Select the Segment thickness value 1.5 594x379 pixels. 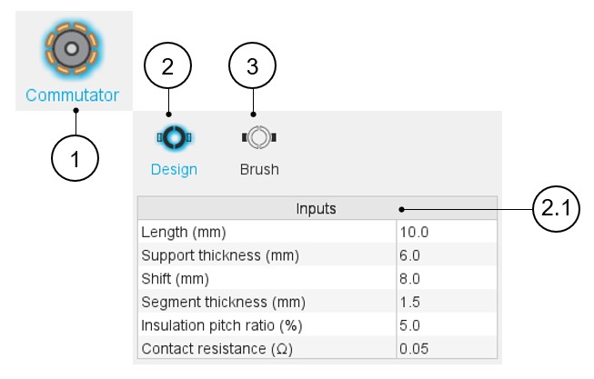coord(446,302)
